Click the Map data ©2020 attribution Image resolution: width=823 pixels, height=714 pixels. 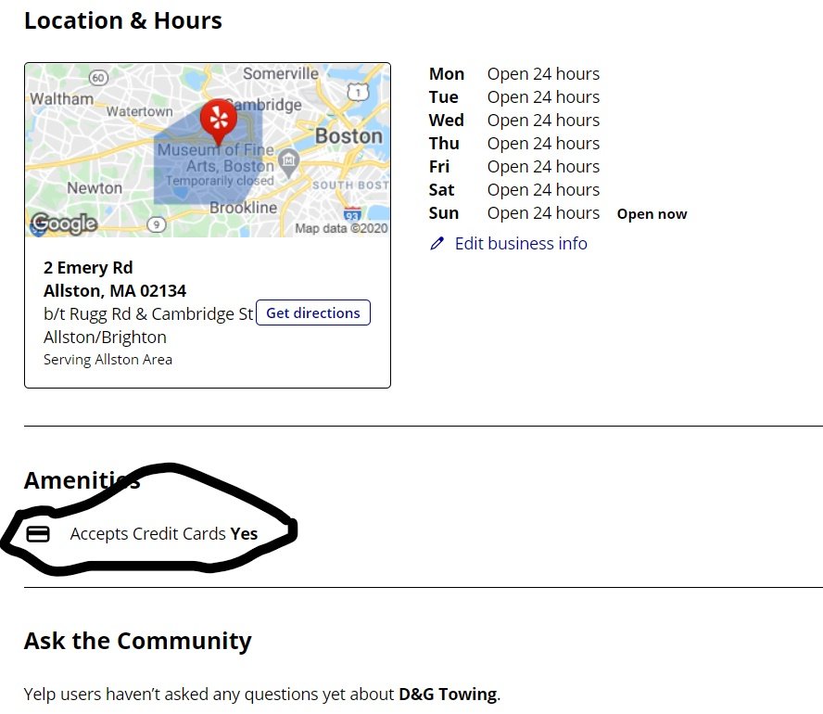[x=341, y=228]
